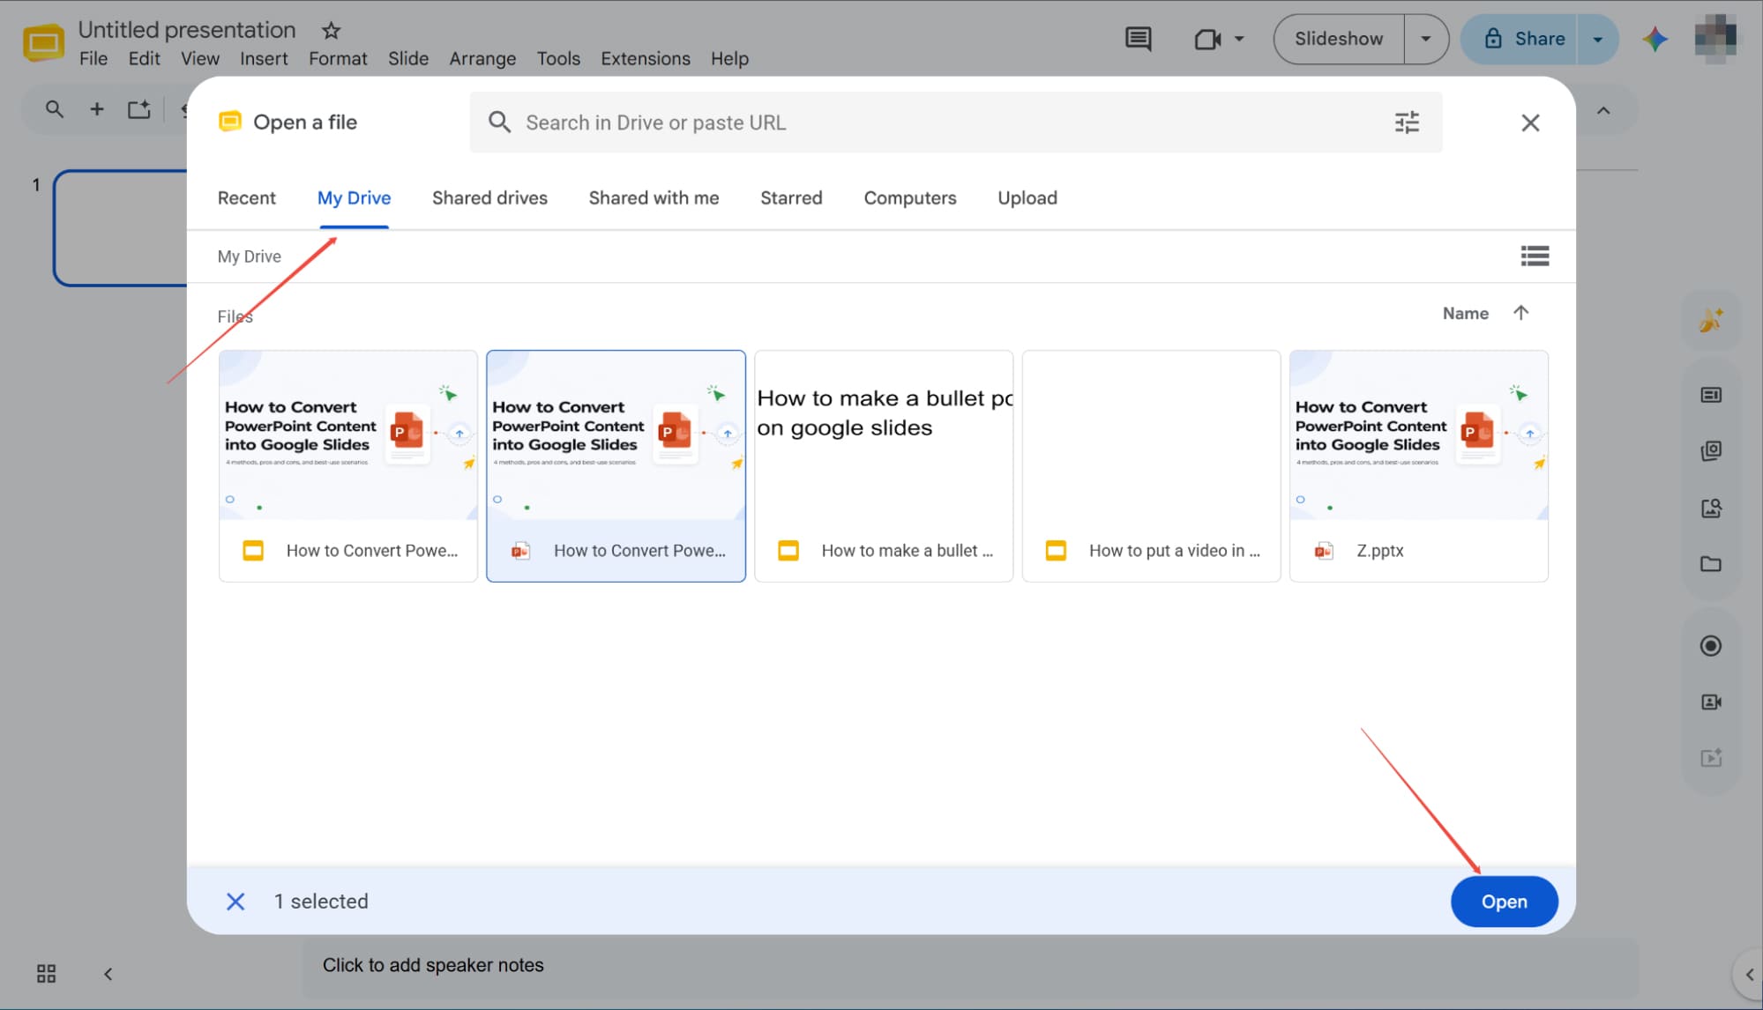Viewport: 1763px width, 1010px height.
Task: Open the Upload tab
Action: point(1027,198)
